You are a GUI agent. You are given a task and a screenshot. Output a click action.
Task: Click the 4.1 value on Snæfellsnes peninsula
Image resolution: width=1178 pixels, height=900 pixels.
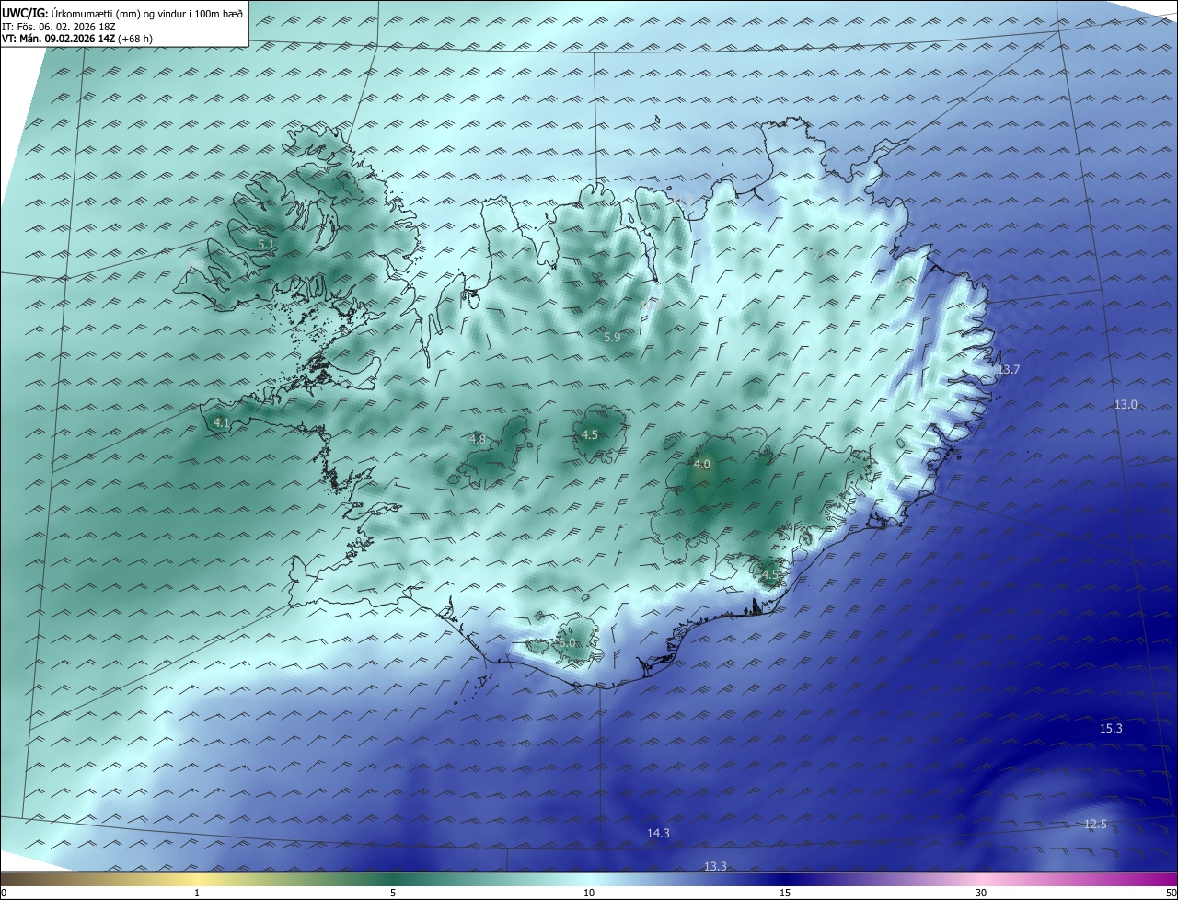[221, 422]
